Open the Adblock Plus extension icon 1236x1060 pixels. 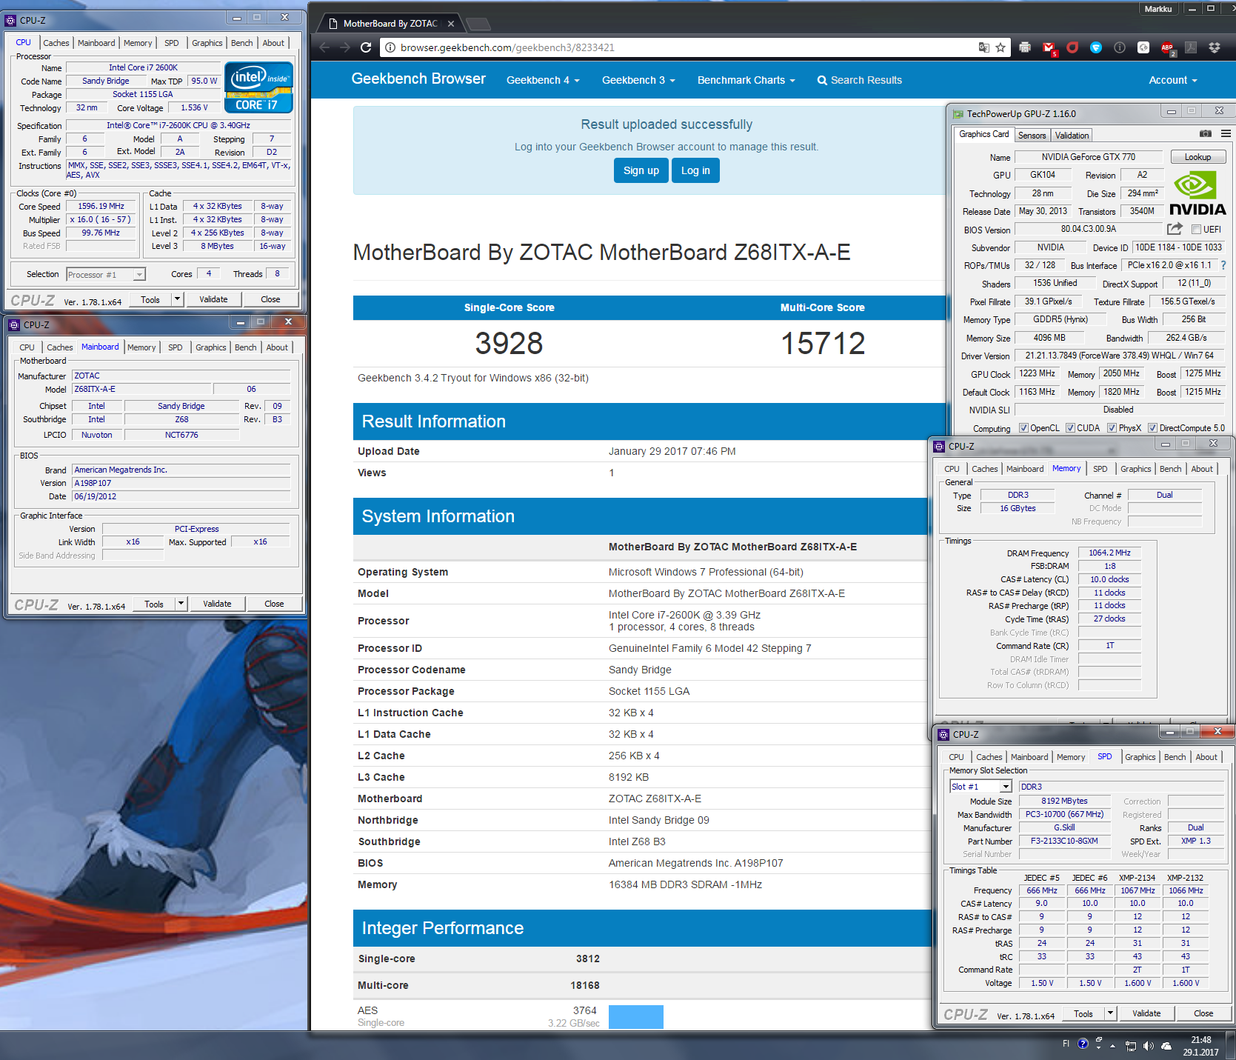(x=1168, y=48)
